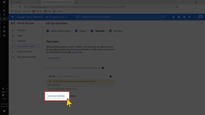Viewport: 205px width, 115px height.
Task: Show the right info panel
Action: [x=202, y=24]
